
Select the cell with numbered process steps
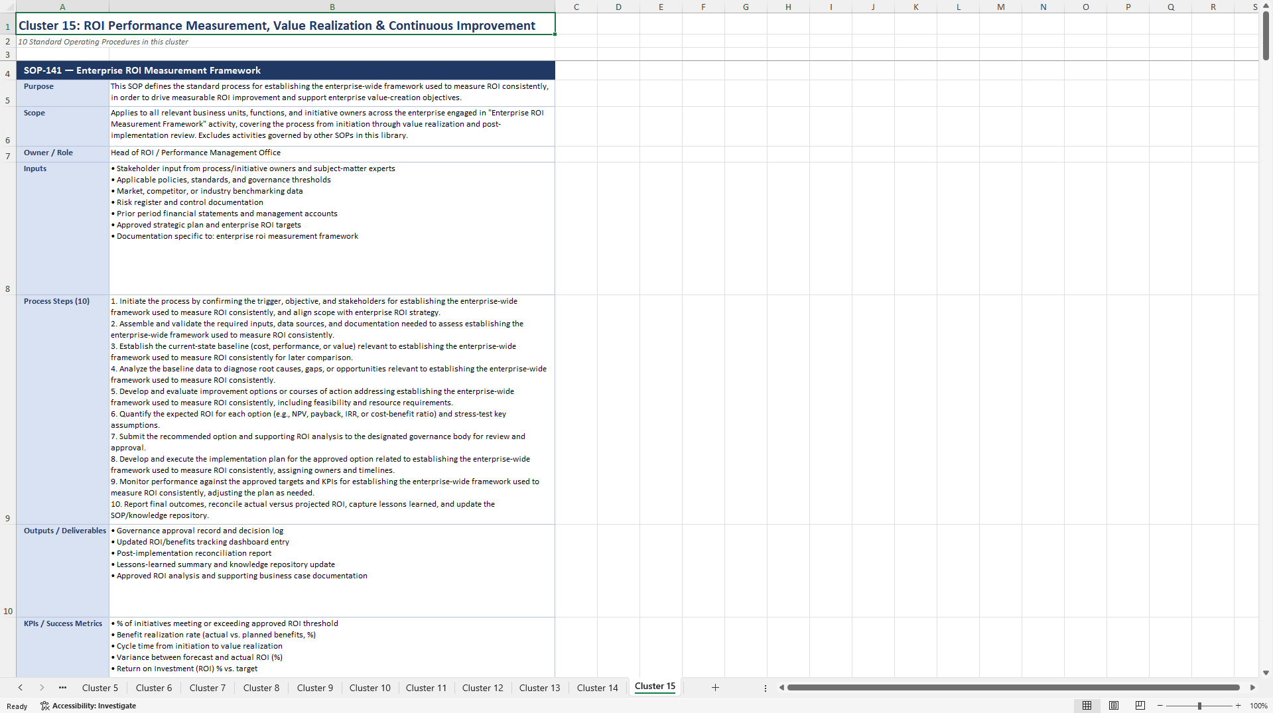[x=332, y=409]
